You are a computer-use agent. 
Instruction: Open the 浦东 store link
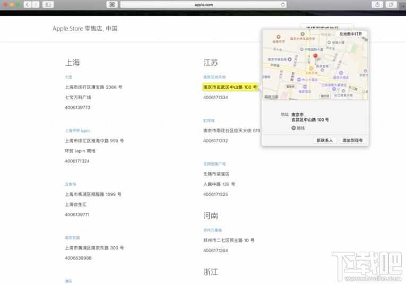[x=68, y=281]
